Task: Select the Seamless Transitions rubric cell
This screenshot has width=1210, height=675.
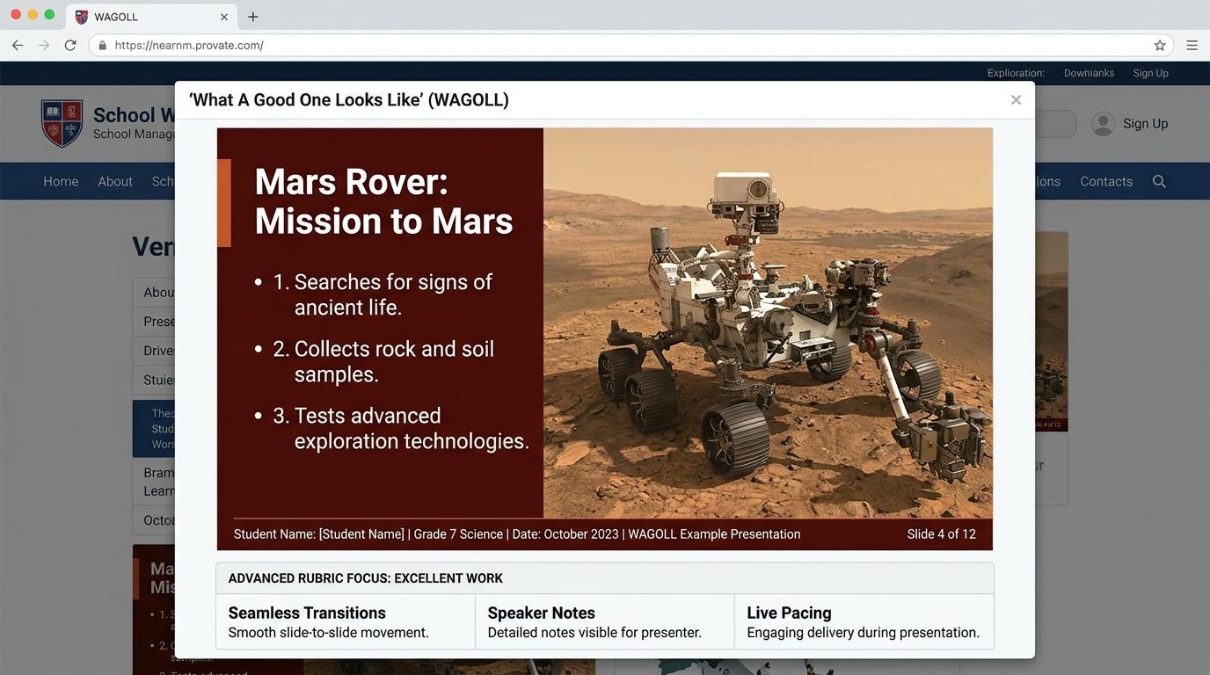Action: click(346, 621)
